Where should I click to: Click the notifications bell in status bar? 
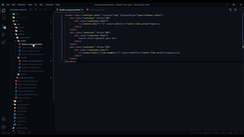coord(241,133)
